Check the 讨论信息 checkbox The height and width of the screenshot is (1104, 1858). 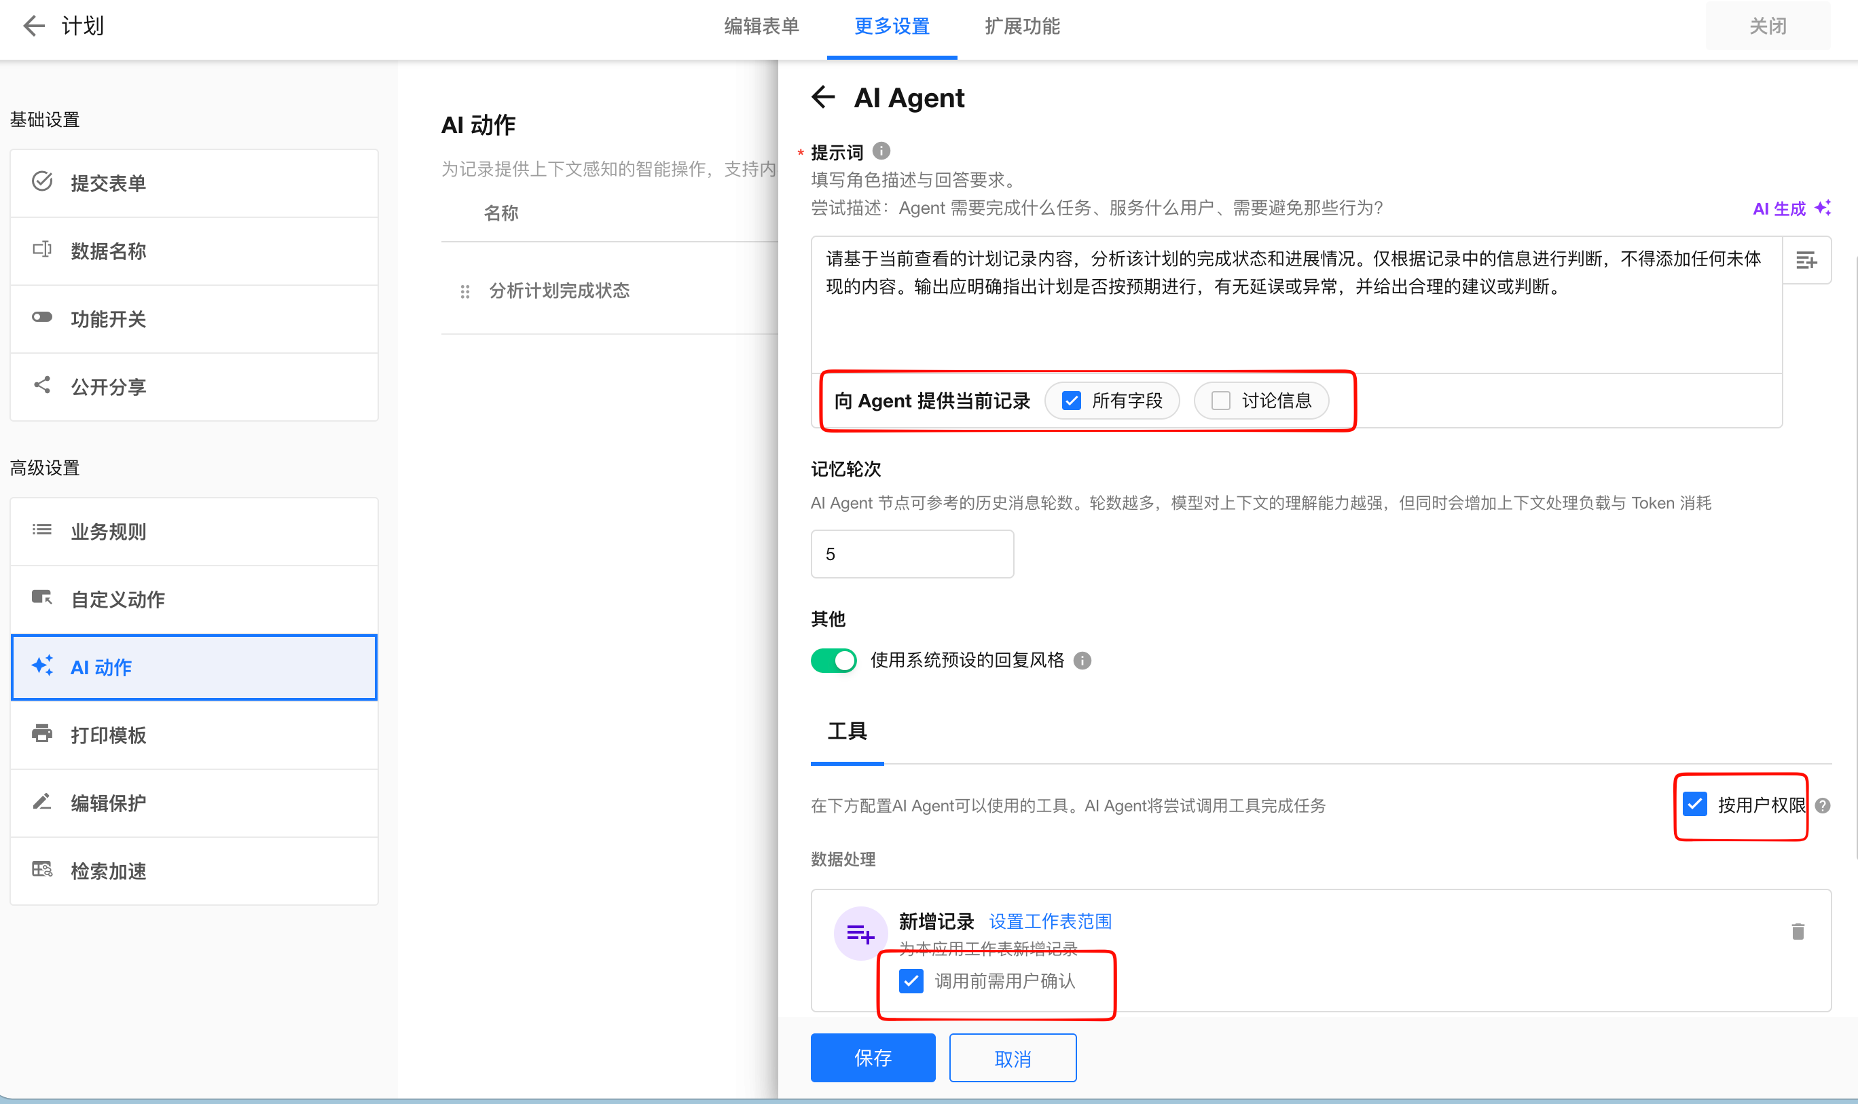tap(1220, 401)
